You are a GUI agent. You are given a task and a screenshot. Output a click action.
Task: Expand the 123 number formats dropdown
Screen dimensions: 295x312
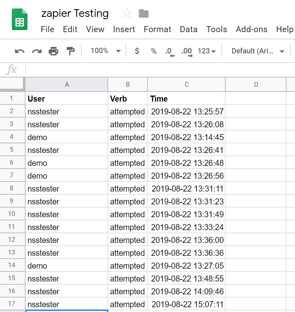206,51
